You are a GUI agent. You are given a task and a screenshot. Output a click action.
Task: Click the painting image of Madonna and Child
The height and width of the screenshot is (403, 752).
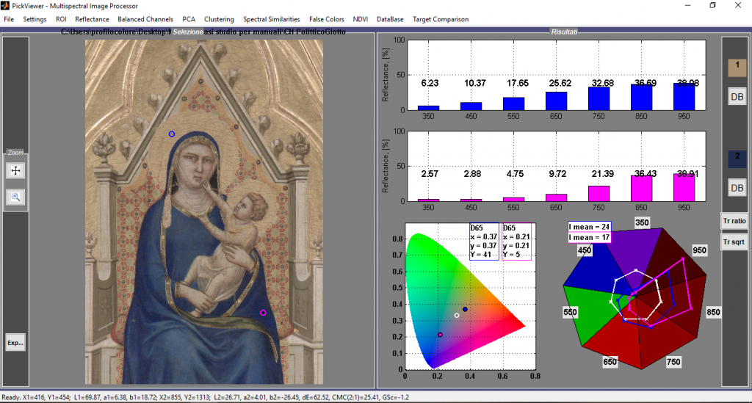(x=204, y=212)
